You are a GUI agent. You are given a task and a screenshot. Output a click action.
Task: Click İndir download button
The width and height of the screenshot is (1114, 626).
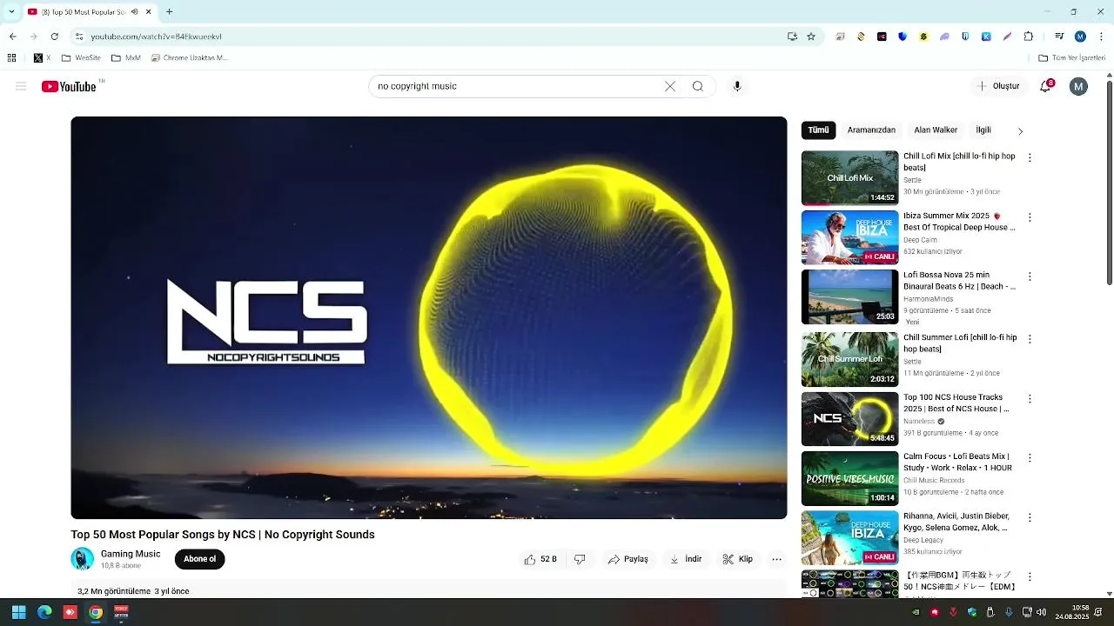pyautogui.click(x=686, y=559)
